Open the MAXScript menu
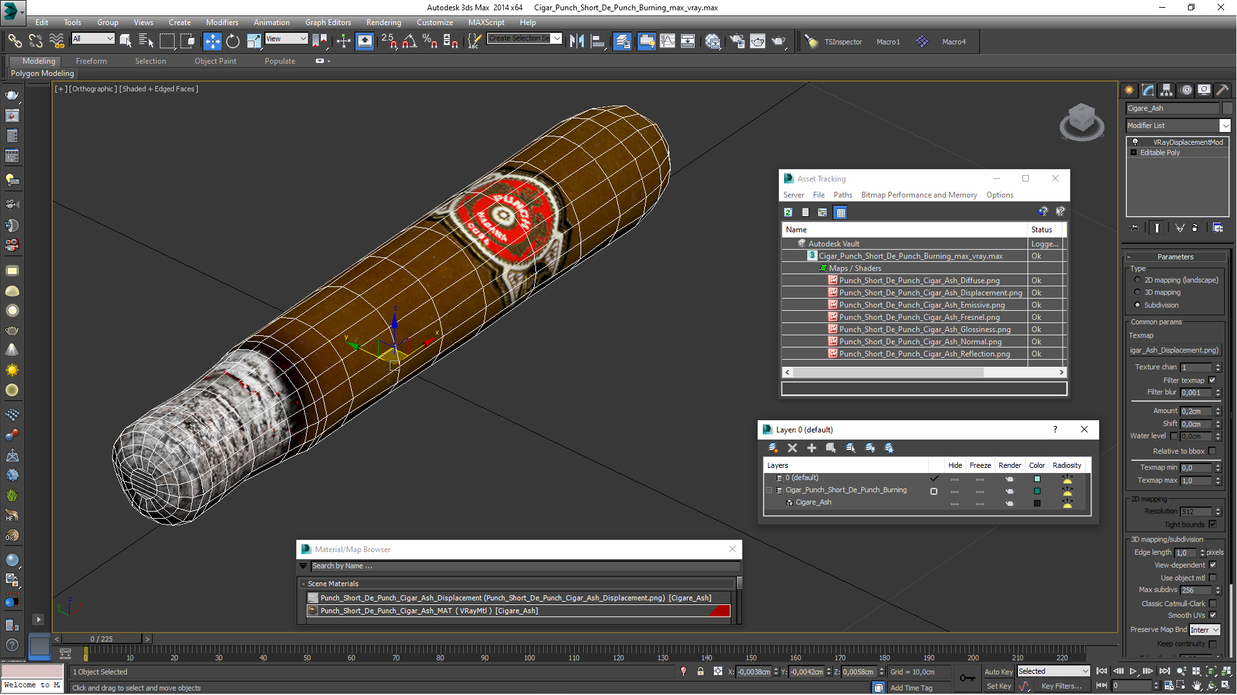 [486, 22]
